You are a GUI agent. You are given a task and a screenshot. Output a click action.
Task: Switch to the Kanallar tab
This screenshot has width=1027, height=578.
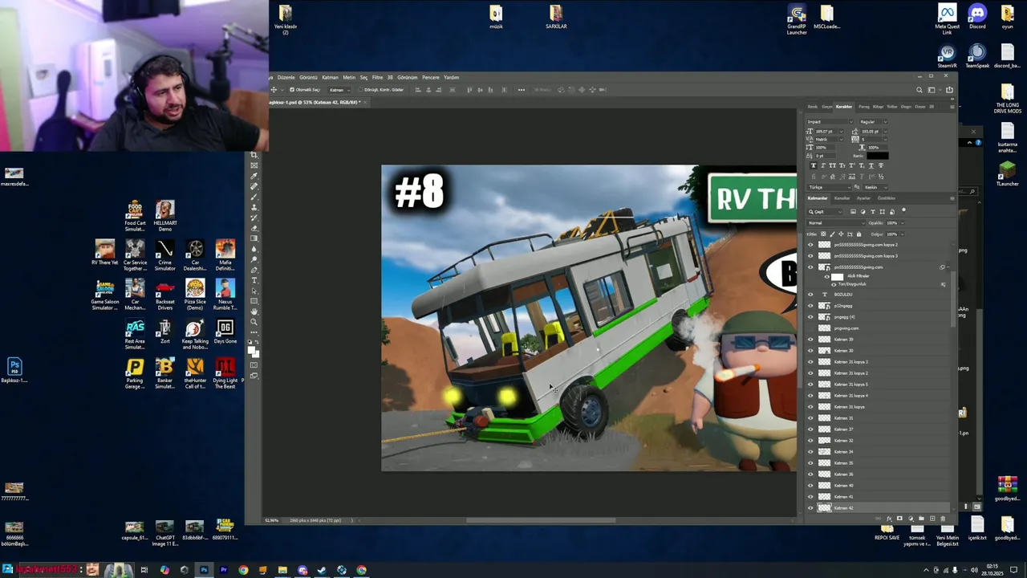pos(842,197)
